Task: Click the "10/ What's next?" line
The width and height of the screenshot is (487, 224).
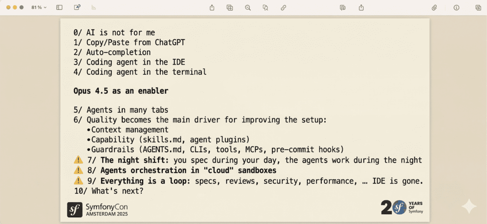Action: point(109,191)
